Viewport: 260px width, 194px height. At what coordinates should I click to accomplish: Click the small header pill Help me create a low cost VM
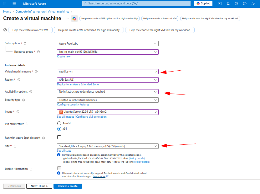tap(160, 19)
